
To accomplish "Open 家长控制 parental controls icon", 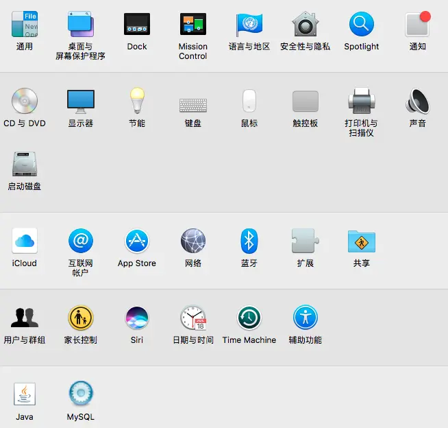I will click(x=81, y=318).
